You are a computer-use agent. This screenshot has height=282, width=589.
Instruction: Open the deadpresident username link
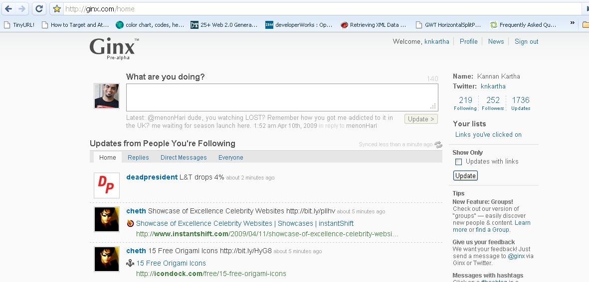pyautogui.click(x=152, y=177)
